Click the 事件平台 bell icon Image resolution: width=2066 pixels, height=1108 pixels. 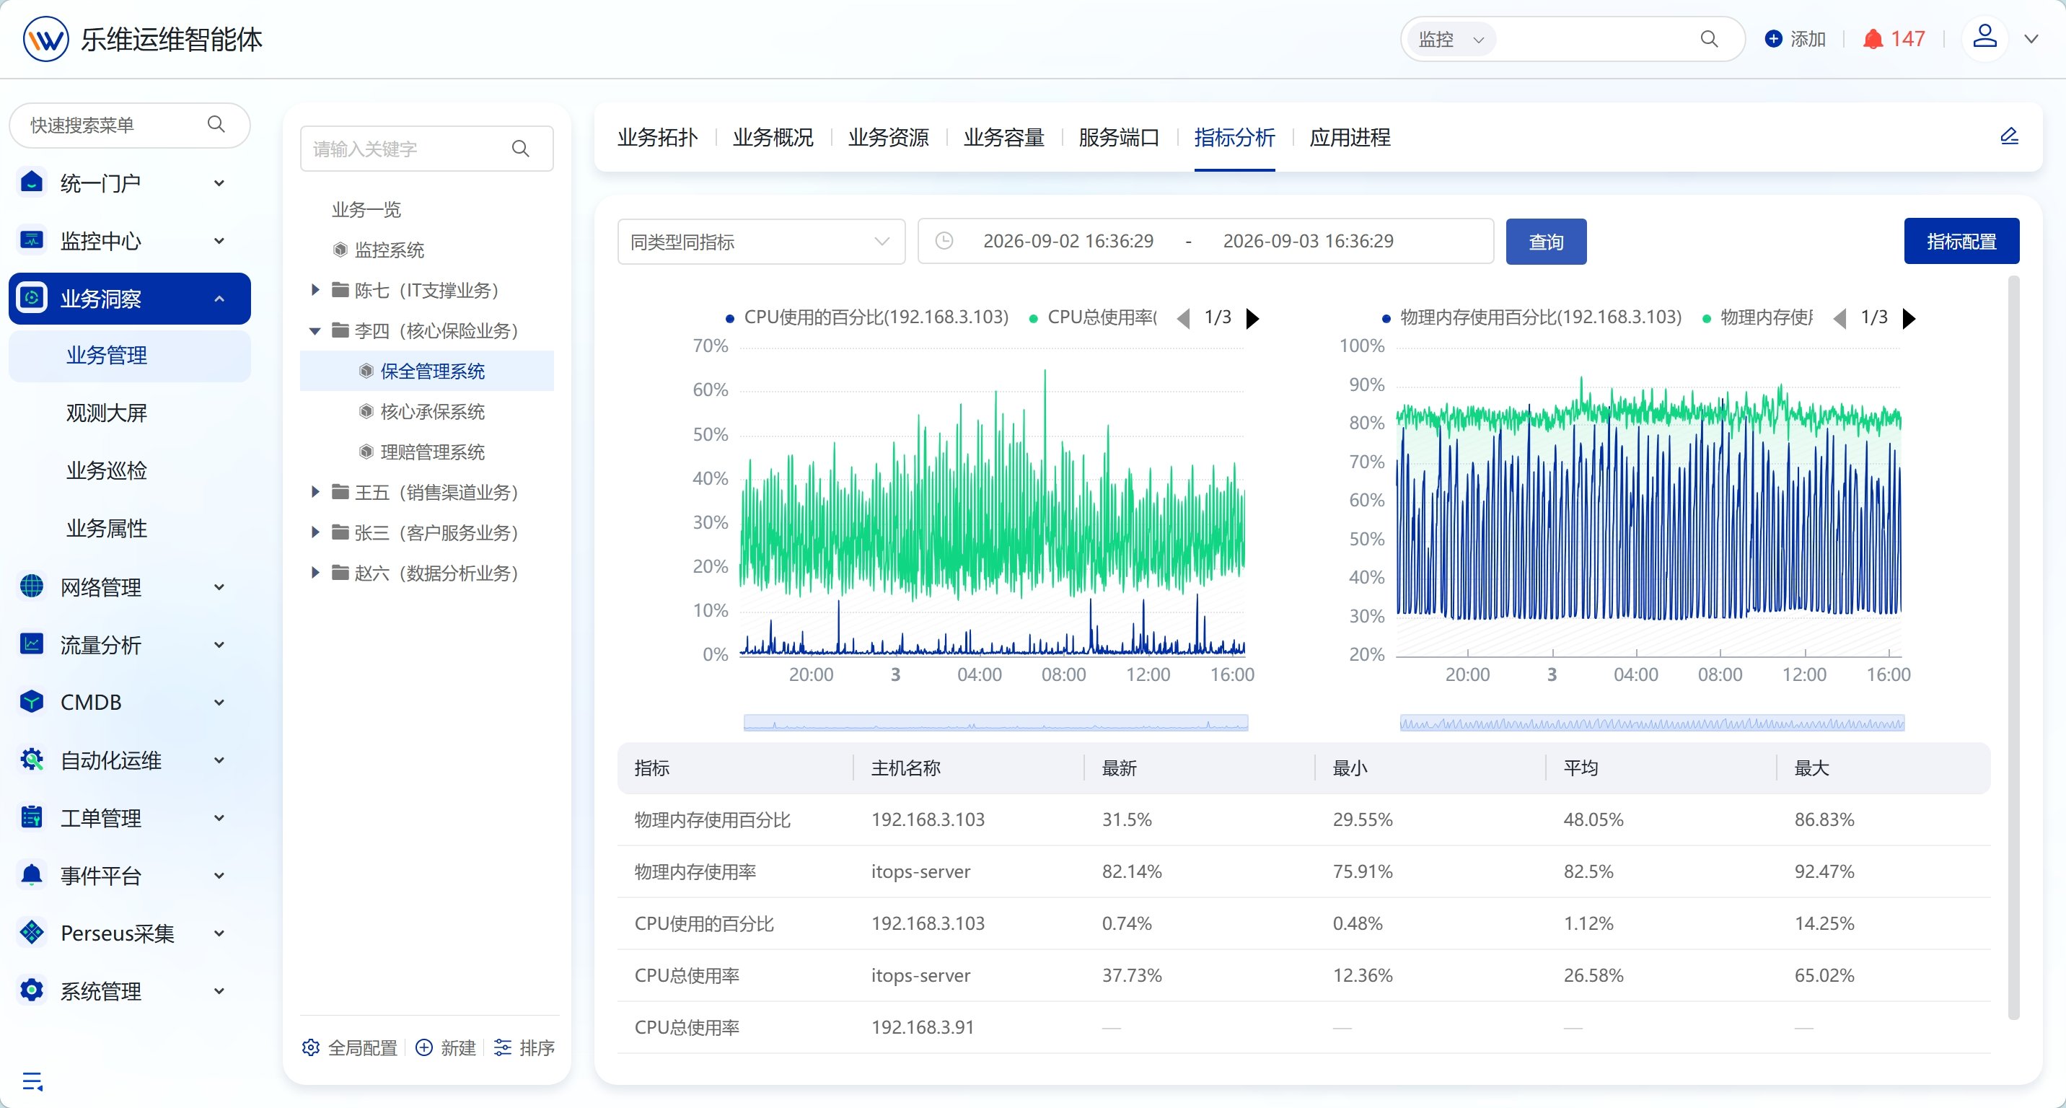[31, 875]
